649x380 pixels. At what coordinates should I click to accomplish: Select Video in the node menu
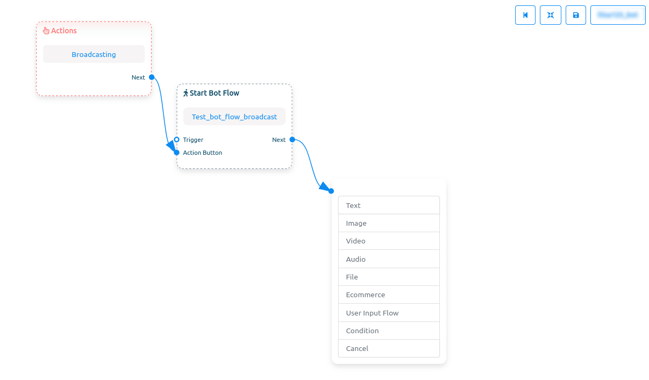[x=389, y=241]
